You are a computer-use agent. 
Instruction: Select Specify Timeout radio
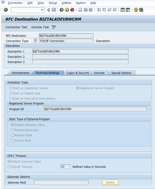click(9, 167)
